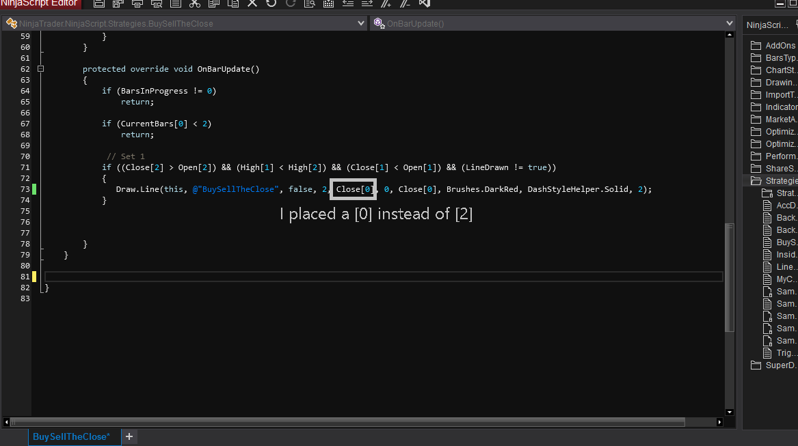Uncomment selected lines with the //- icon
Screen dimensions: 798x446
coord(405,3)
